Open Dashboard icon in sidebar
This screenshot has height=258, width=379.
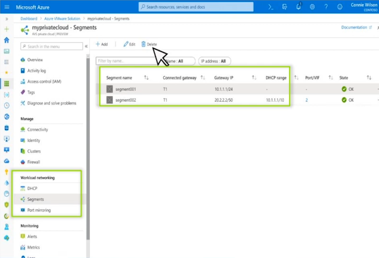(x=7, y=51)
